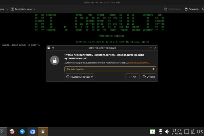The image size is (204, 136).
Task: Click the Копировать toolbar button
Action: [x=173, y=9]
